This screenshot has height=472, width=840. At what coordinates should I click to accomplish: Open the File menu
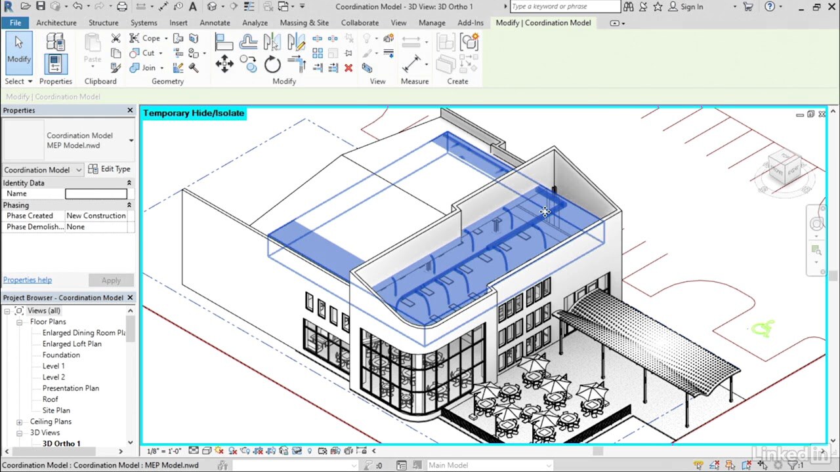pyautogui.click(x=15, y=22)
